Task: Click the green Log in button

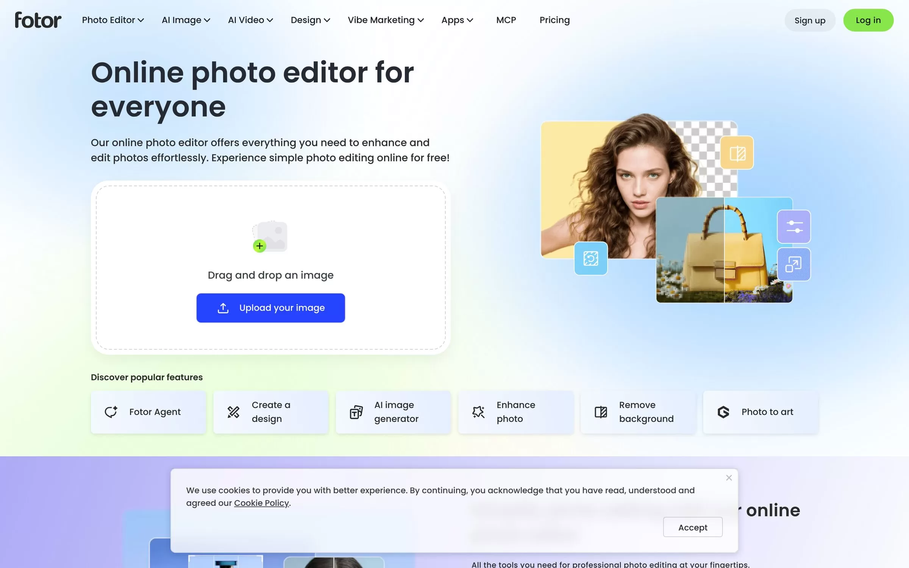Action: 868,20
